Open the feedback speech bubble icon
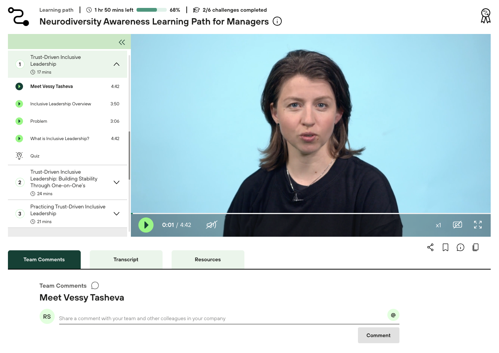The width and height of the screenshot is (499, 353). pyautogui.click(x=460, y=247)
